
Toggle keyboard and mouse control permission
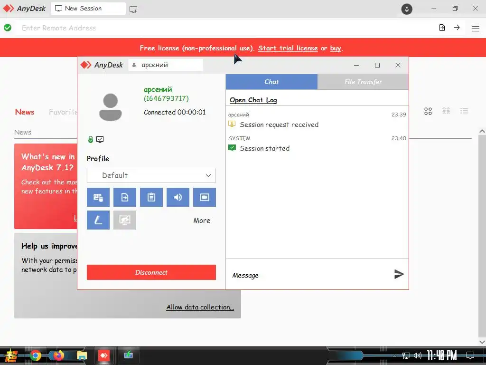click(x=98, y=197)
